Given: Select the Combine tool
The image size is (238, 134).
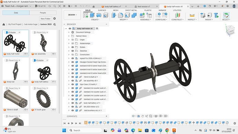Looking at the screenshot, I should click(x=134, y=15).
